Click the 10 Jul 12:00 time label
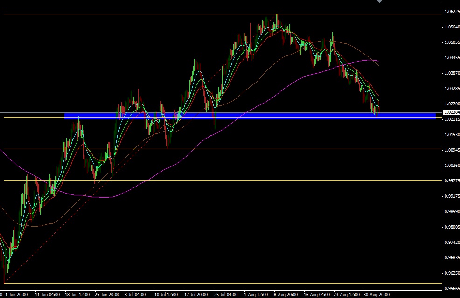 166,294
